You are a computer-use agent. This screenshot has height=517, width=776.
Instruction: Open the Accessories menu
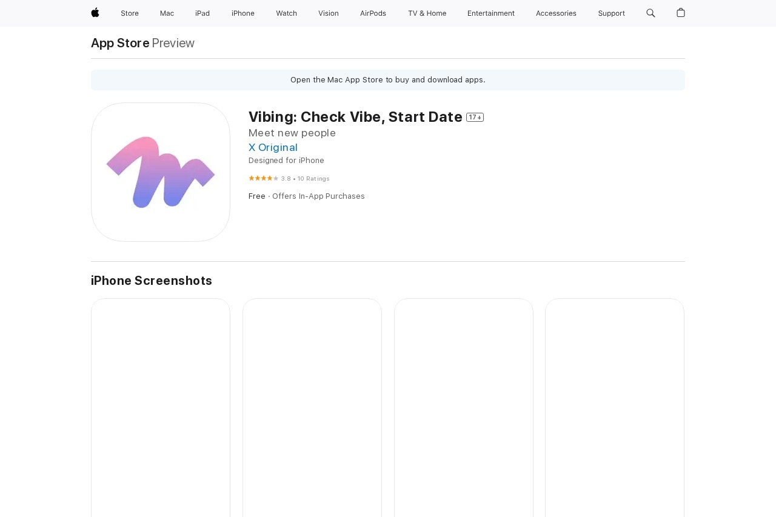[556, 13]
